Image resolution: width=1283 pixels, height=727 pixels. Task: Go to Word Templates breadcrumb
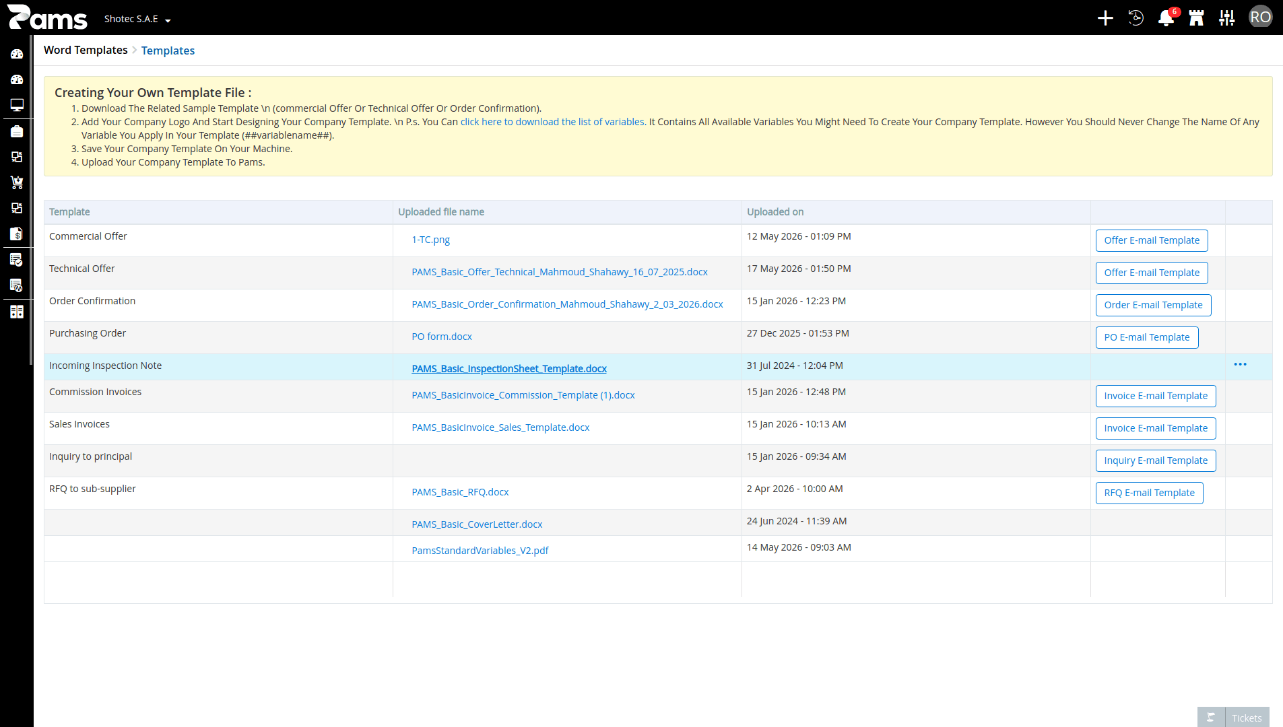(x=86, y=50)
